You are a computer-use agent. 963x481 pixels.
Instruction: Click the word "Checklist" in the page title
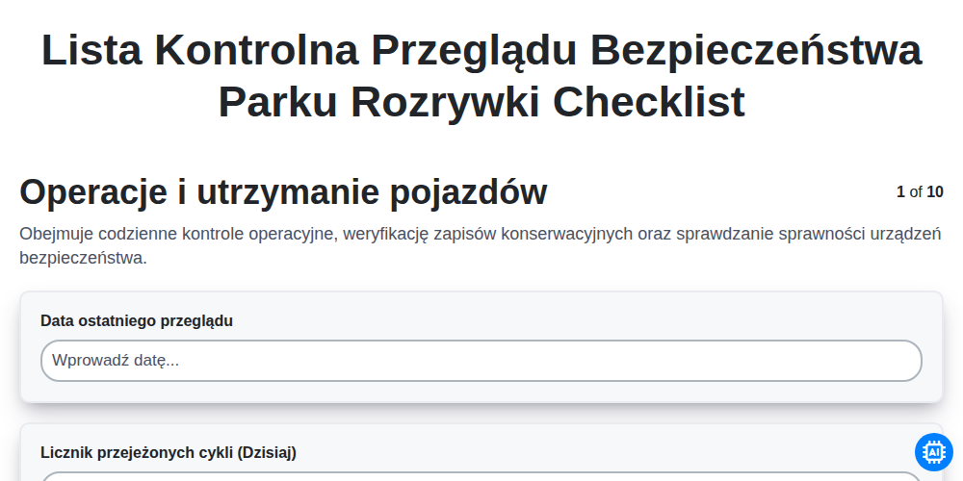coord(648,103)
